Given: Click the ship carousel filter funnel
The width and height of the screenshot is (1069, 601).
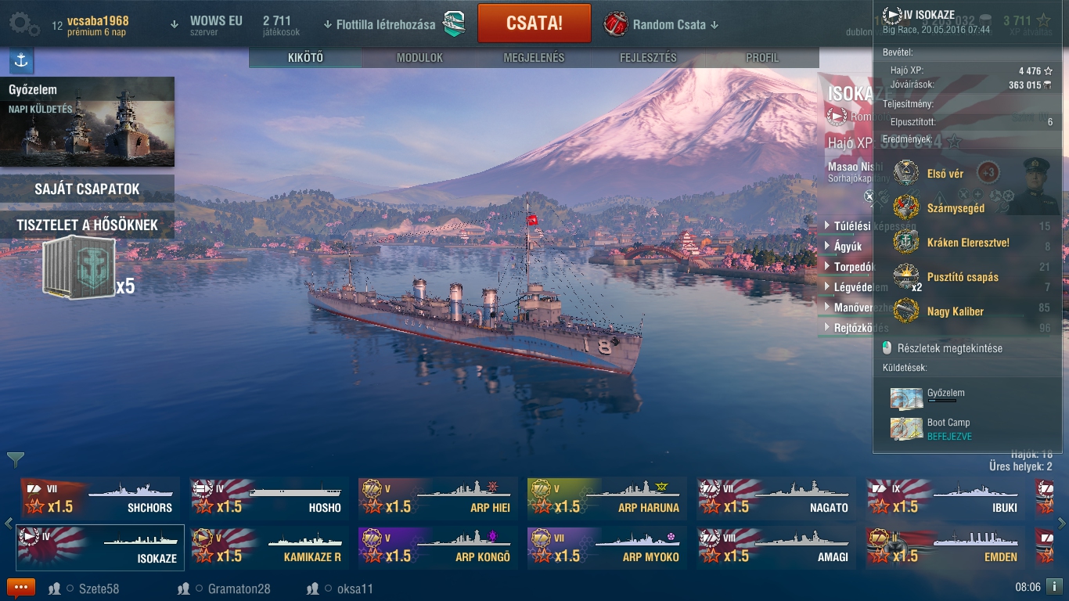Looking at the screenshot, I should pyautogui.click(x=15, y=459).
